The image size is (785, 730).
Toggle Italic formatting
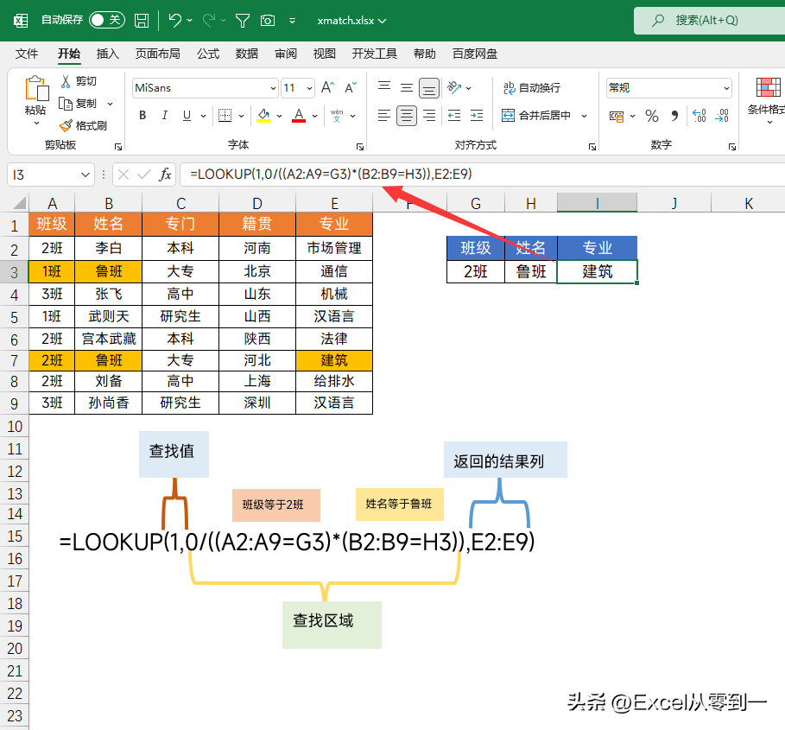coord(165,116)
